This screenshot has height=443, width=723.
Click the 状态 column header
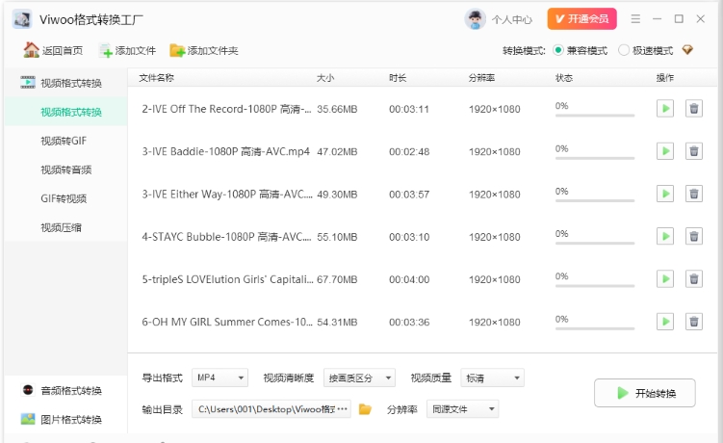(564, 77)
